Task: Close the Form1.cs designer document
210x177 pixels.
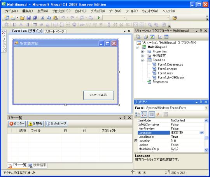Action: tap(129, 31)
